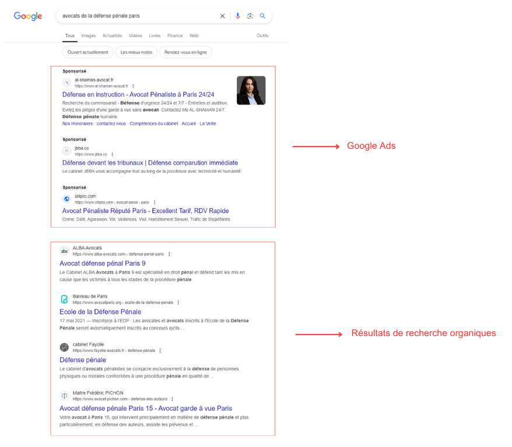Apply the Les mieux notés filter
Viewport: 512px width, 447px height.
[x=136, y=53]
